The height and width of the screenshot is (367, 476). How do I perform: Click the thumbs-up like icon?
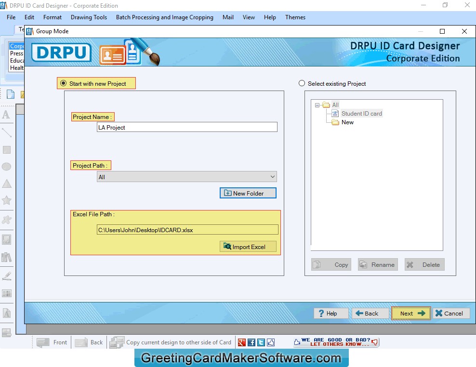(x=271, y=342)
